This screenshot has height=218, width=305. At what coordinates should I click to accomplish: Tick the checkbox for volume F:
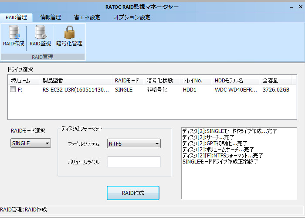pos(13,89)
